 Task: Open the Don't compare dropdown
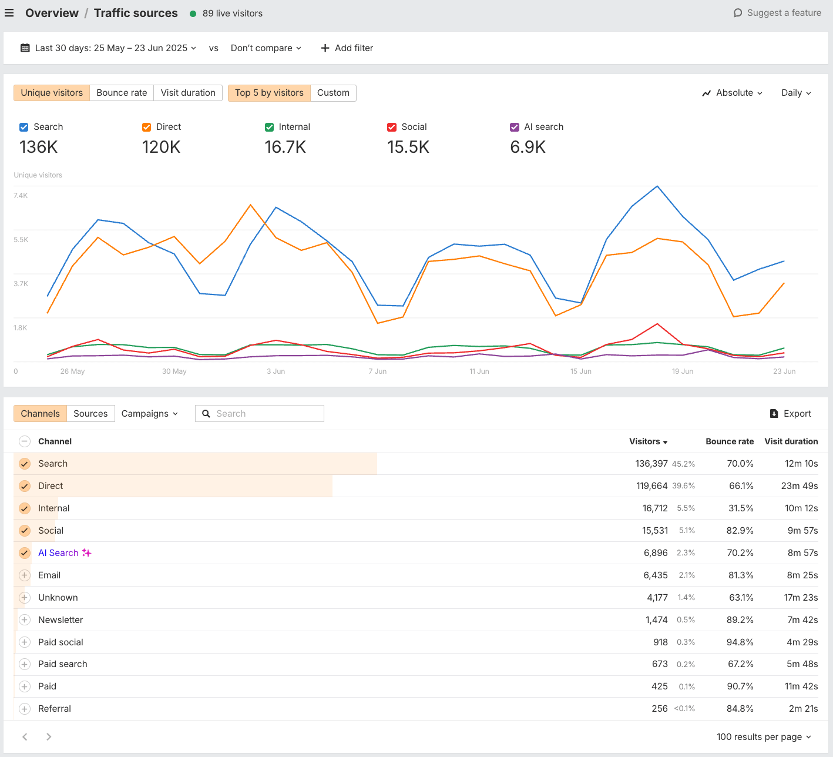point(266,48)
